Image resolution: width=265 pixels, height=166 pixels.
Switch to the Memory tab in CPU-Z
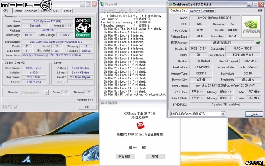[45, 11]
